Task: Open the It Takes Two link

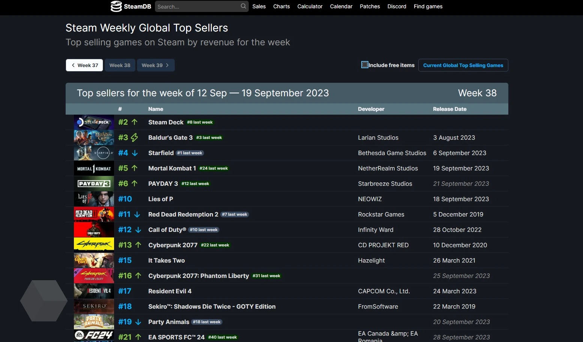Action: [x=167, y=260]
